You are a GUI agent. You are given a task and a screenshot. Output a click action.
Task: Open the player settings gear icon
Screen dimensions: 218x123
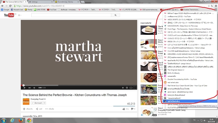coord(127,88)
